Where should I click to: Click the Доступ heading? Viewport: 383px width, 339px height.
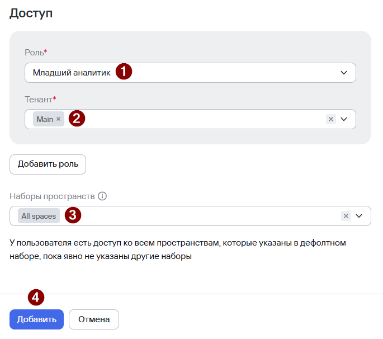[x=31, y=13]
